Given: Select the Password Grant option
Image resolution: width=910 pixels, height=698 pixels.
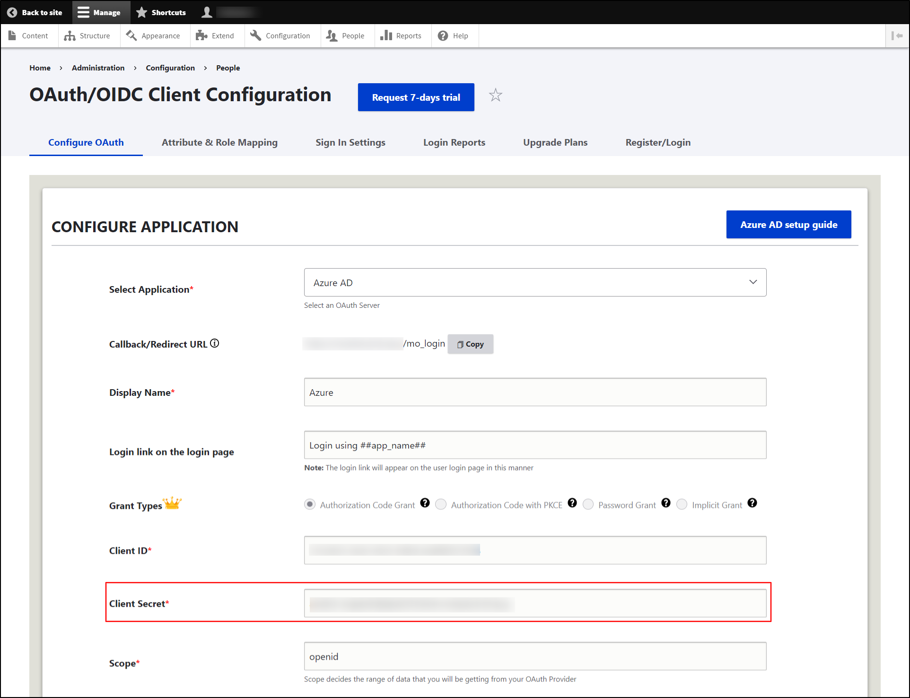Looking at the screenshot, I should 588,504.
